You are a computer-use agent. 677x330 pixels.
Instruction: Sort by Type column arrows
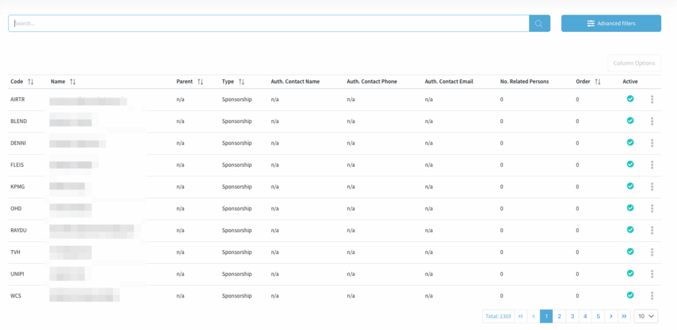pyautogui.click(x=241, y=81)
